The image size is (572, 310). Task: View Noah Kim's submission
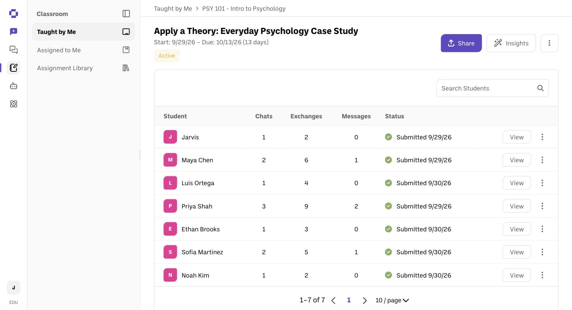[x=517, y=275]
